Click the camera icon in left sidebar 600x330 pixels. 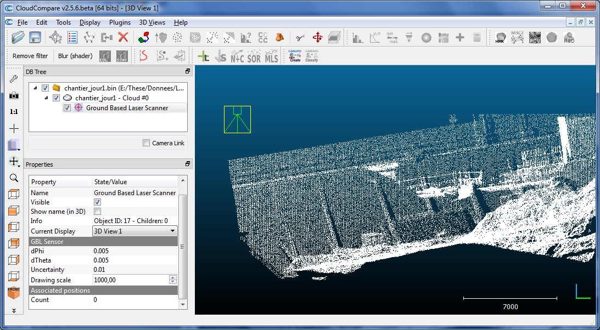[14, 95]
